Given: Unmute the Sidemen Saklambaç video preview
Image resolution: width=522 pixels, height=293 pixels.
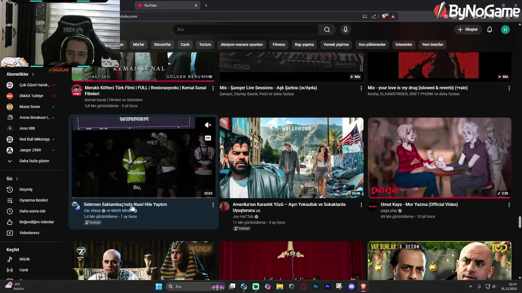Looking at the screenshot, I should (208, 125).
